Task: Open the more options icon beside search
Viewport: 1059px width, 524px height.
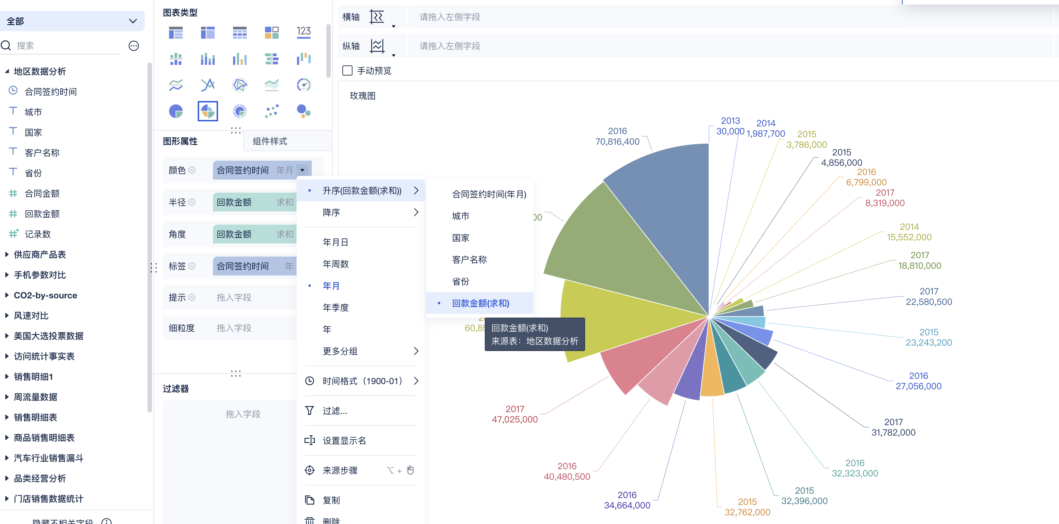Action: [x=134, y=46]
